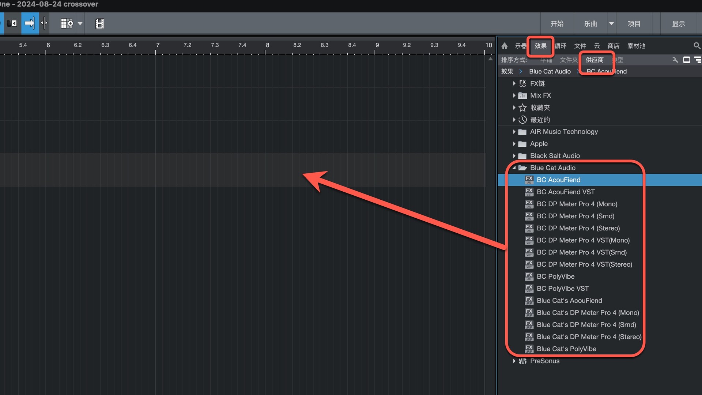702x395 pixels.
Task: Expand the PreSonus vendor folder
Action: pyautogui.click(x=514, y=361)
